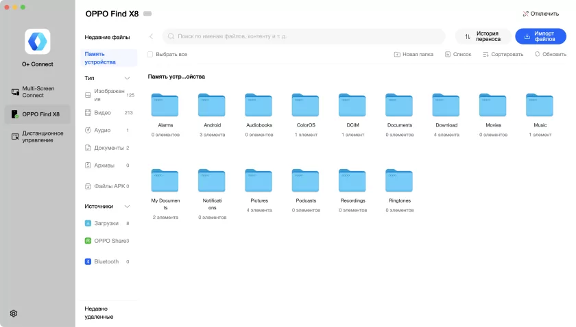Select OPPO Find X8 device entry
This screenshot has width=576, height=327.
38,114
